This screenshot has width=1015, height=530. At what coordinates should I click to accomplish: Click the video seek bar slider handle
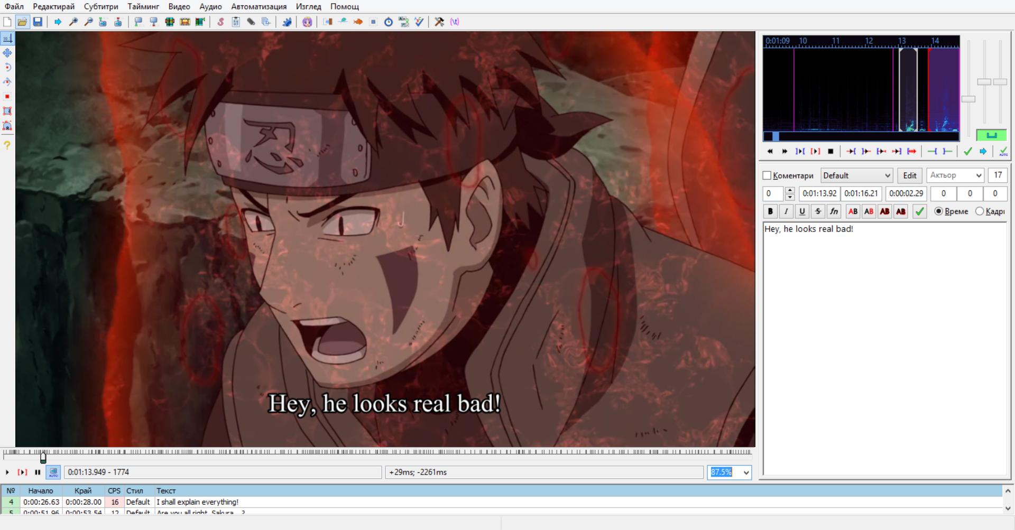point(43,457)
